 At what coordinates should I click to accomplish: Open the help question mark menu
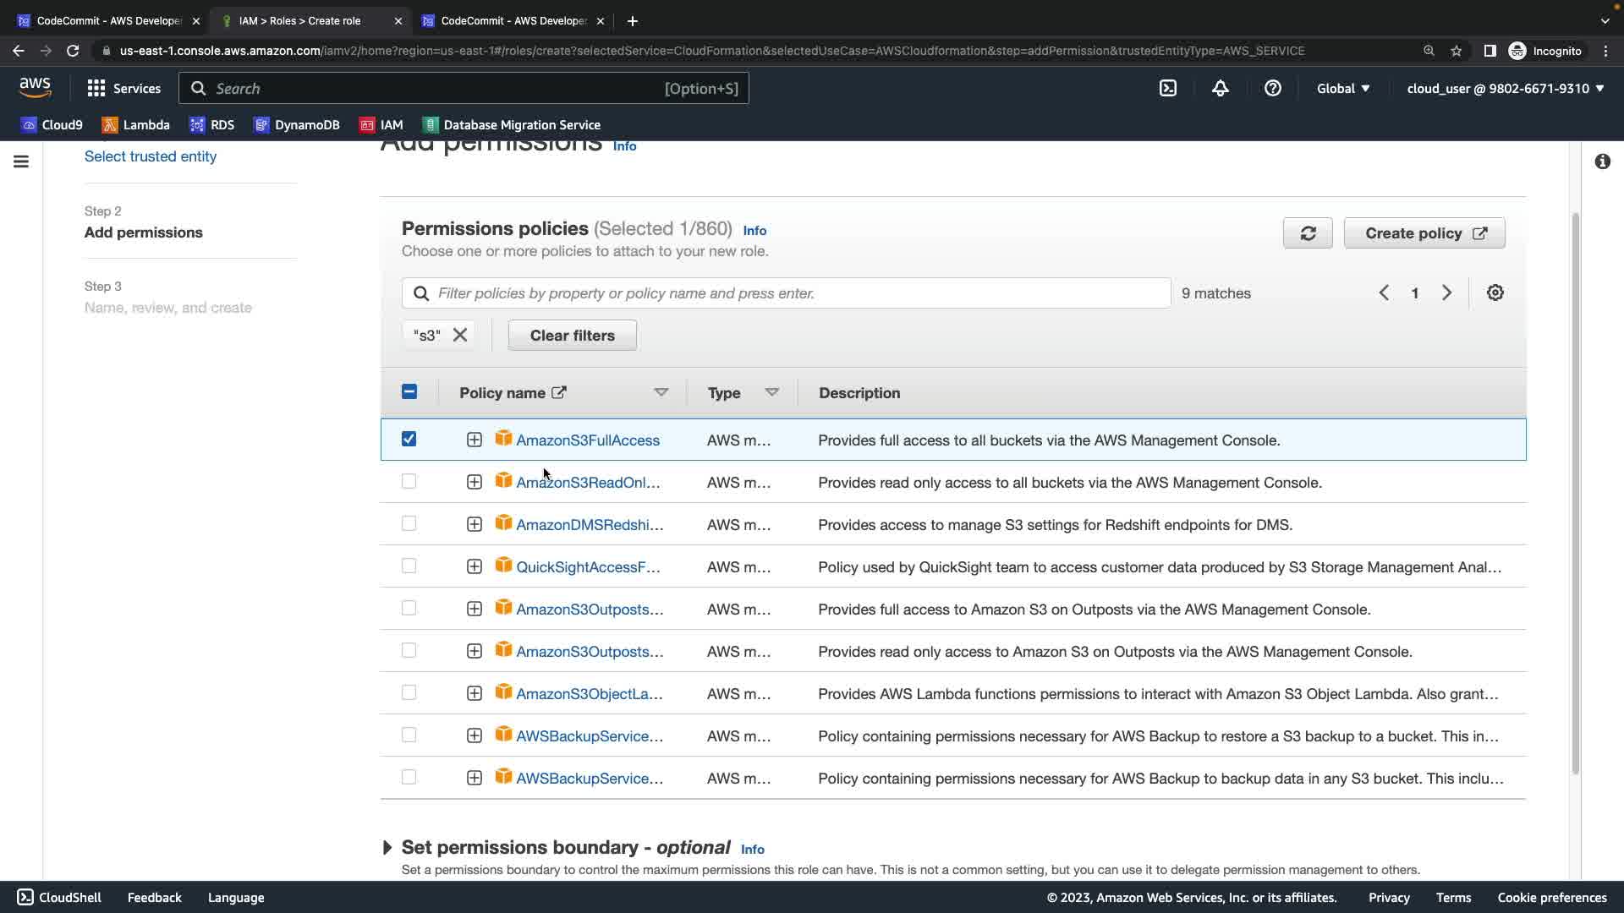pos(1272,88)
